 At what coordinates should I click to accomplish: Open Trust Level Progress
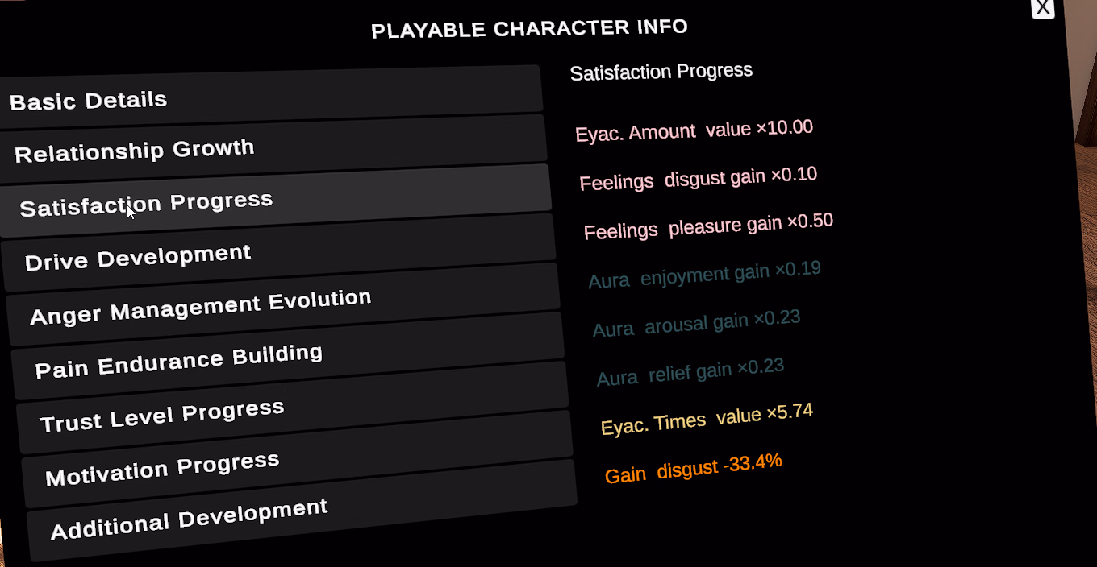coord(292,408)
